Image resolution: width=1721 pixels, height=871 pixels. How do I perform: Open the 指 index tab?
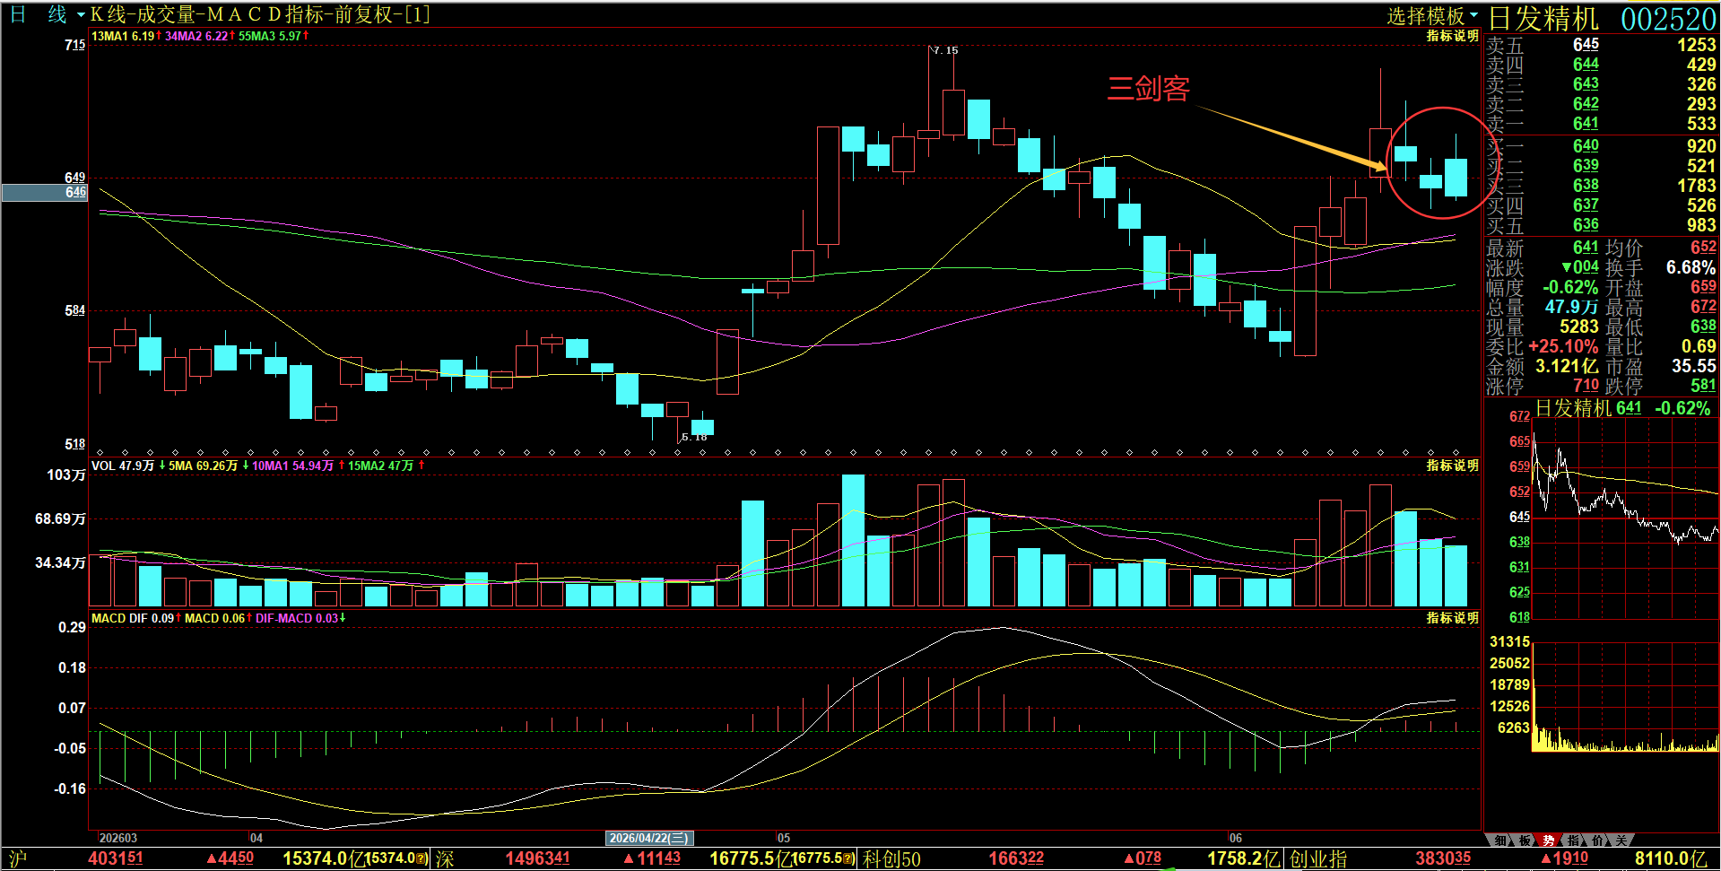1573,841
